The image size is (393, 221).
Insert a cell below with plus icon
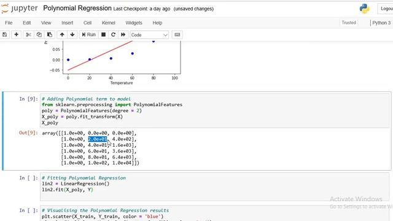[17, 34]
